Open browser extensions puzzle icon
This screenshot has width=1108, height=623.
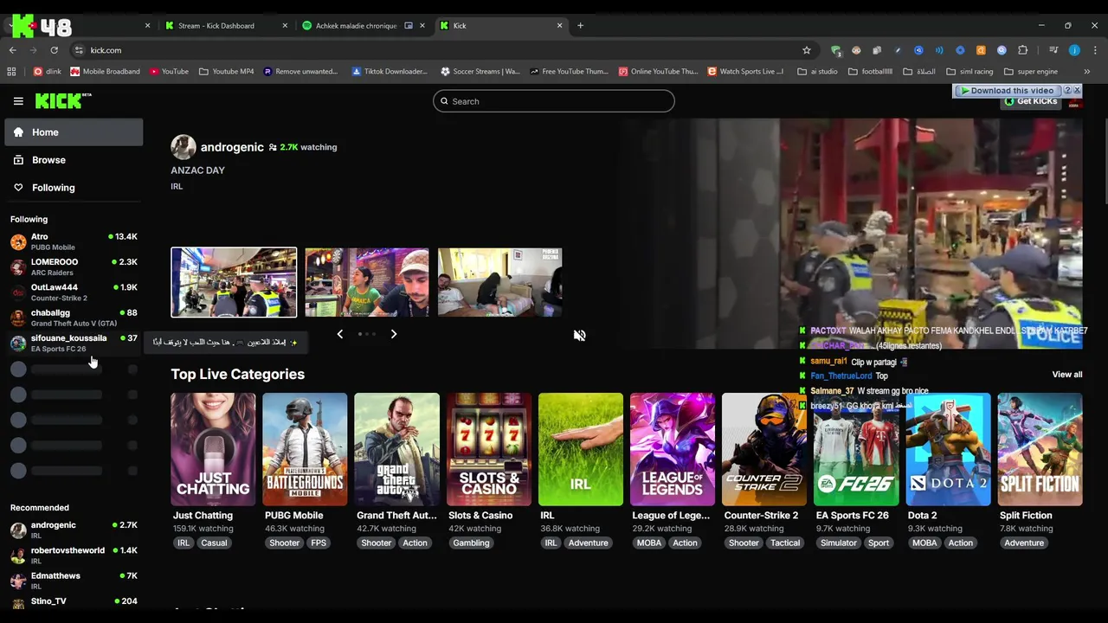click(x=1022, y=50)
